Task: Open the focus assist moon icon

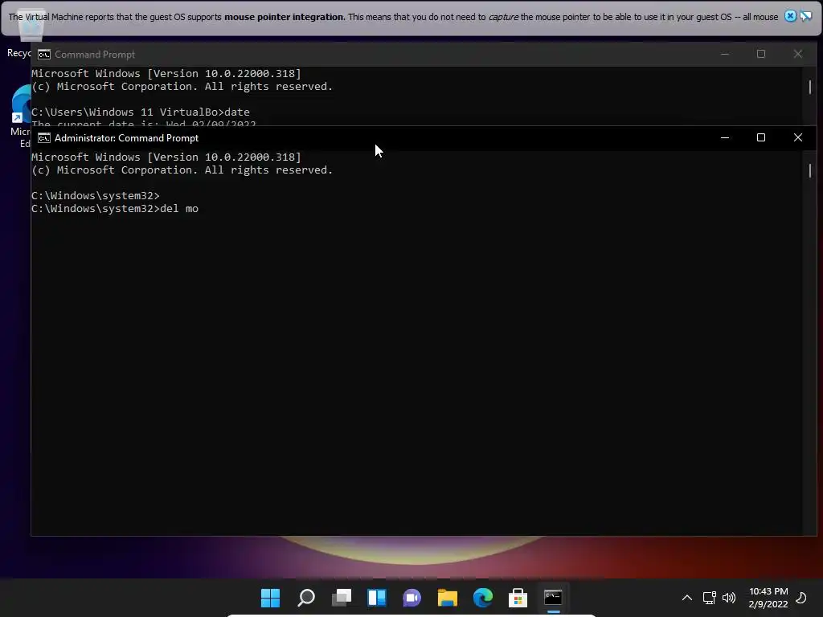Action: click(801, 598)
